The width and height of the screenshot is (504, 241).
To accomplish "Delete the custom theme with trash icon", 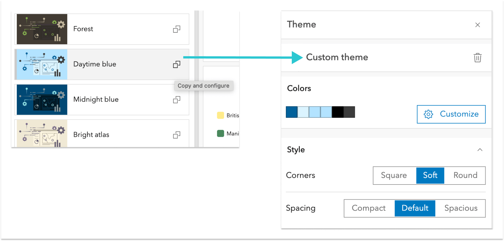I will [478, 58].
